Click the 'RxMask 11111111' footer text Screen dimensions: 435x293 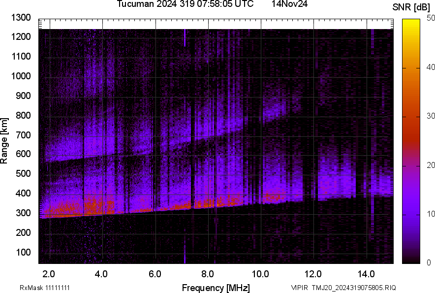[45, 288]
